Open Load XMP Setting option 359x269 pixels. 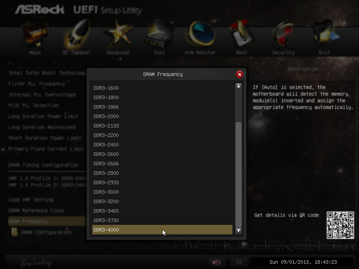pos(31,200)
